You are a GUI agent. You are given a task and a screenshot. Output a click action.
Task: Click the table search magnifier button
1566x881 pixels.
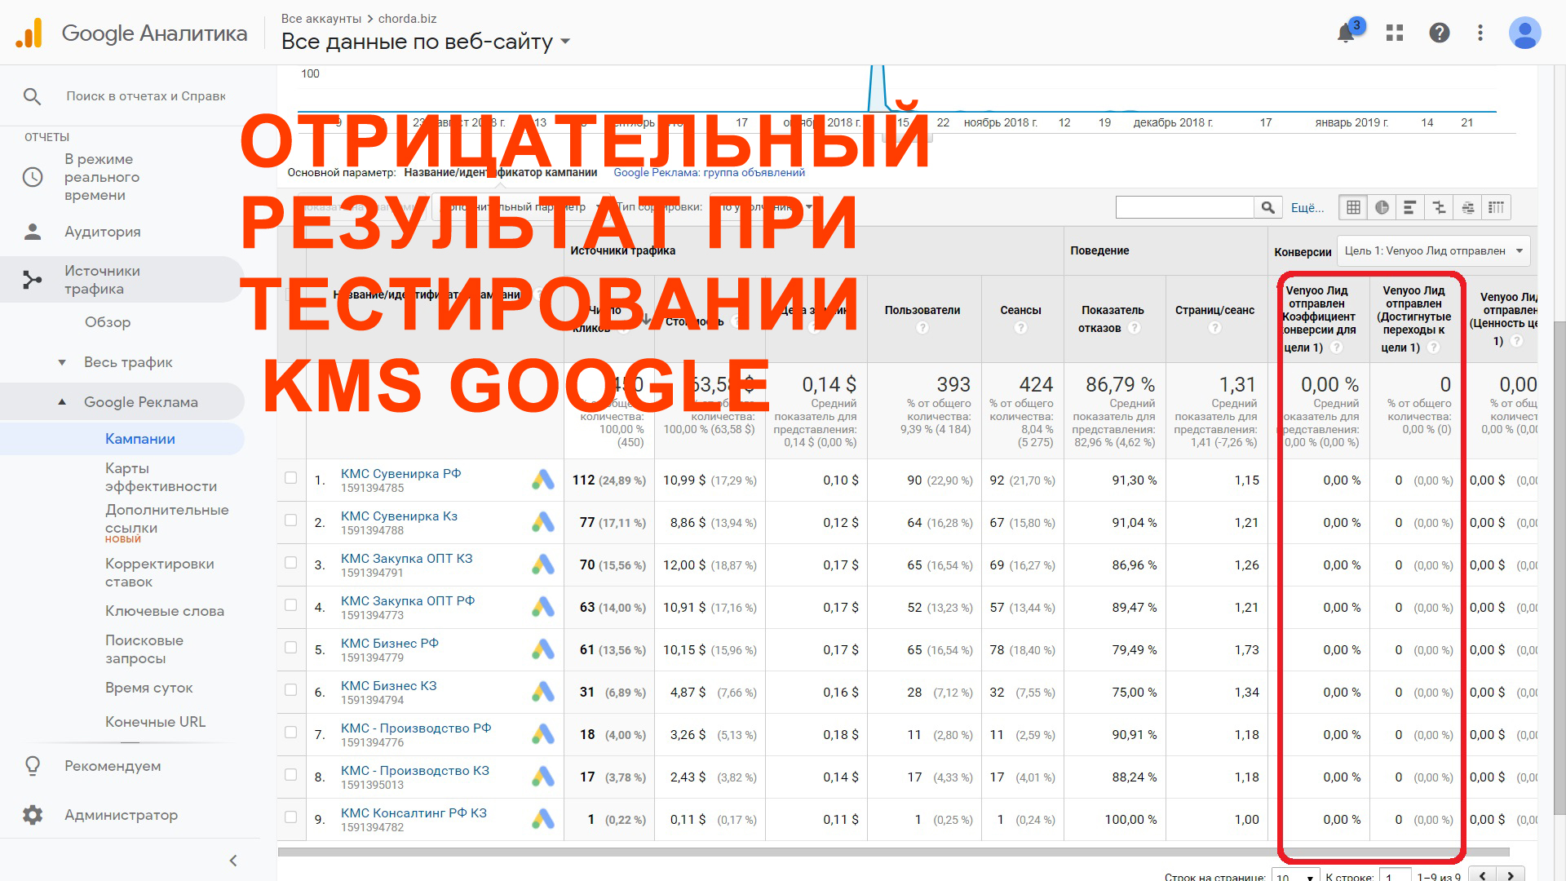(x=1267, y=207)
